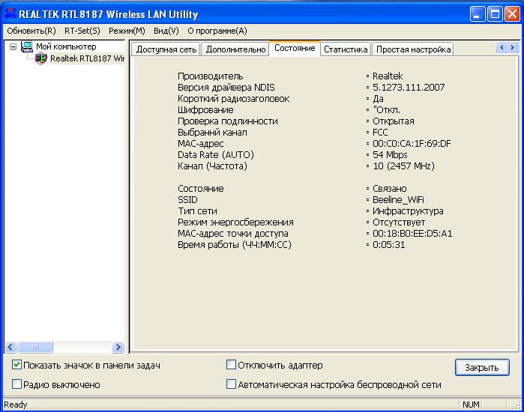Image resolution: width=524 pixels, height=412 pixels.
Task: Click the Инфраструктура network type value
Action: pyautogui.click(x=408, y=211)
